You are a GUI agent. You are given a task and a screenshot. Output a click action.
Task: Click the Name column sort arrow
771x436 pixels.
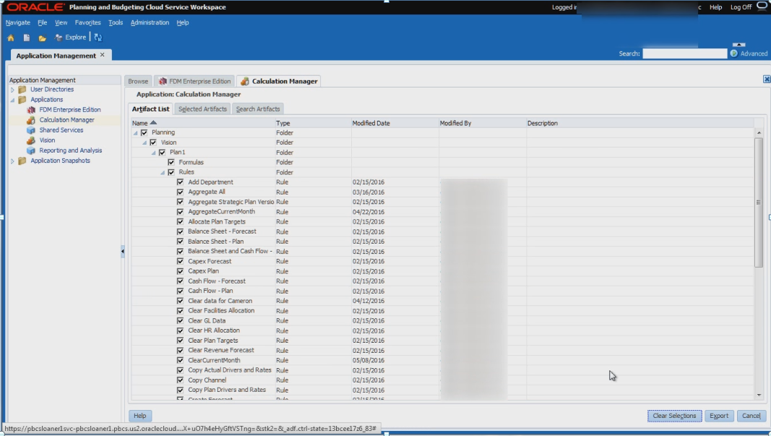click(x=153, y=122)
